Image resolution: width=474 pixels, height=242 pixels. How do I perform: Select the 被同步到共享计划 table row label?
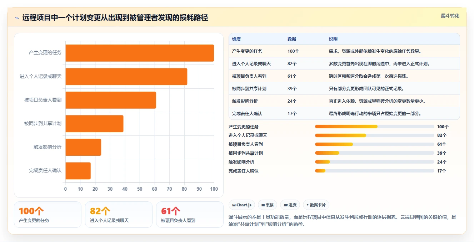coord(249,89)
